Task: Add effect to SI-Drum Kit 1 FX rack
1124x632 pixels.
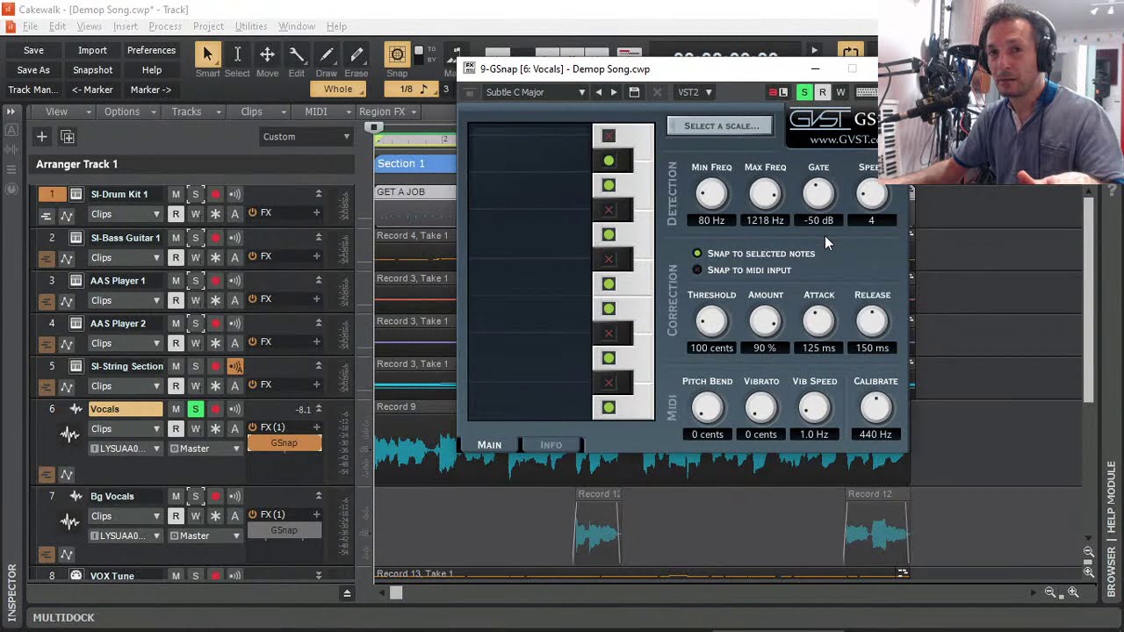Action: coord(316,212)
